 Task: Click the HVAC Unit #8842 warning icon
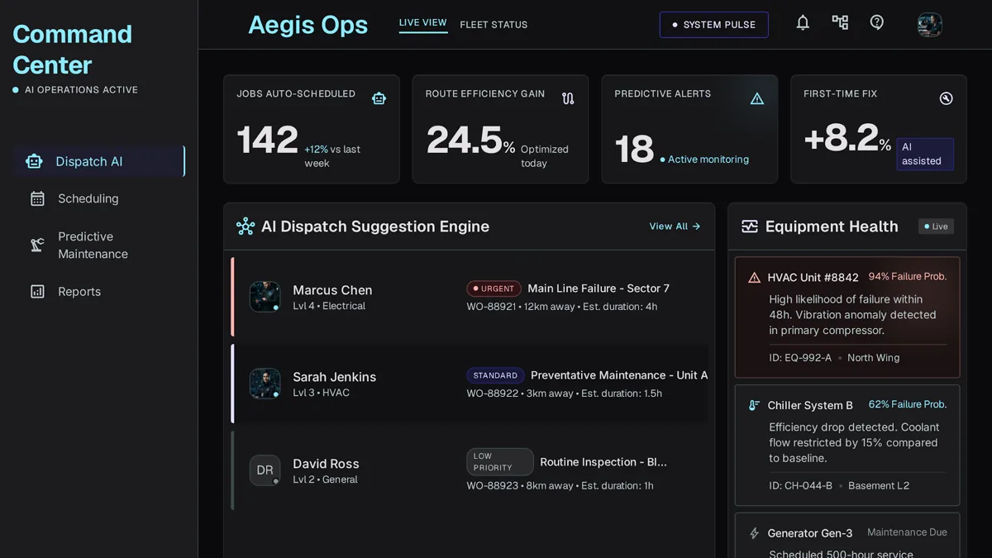pyautogui.click(x=754, y=278)
